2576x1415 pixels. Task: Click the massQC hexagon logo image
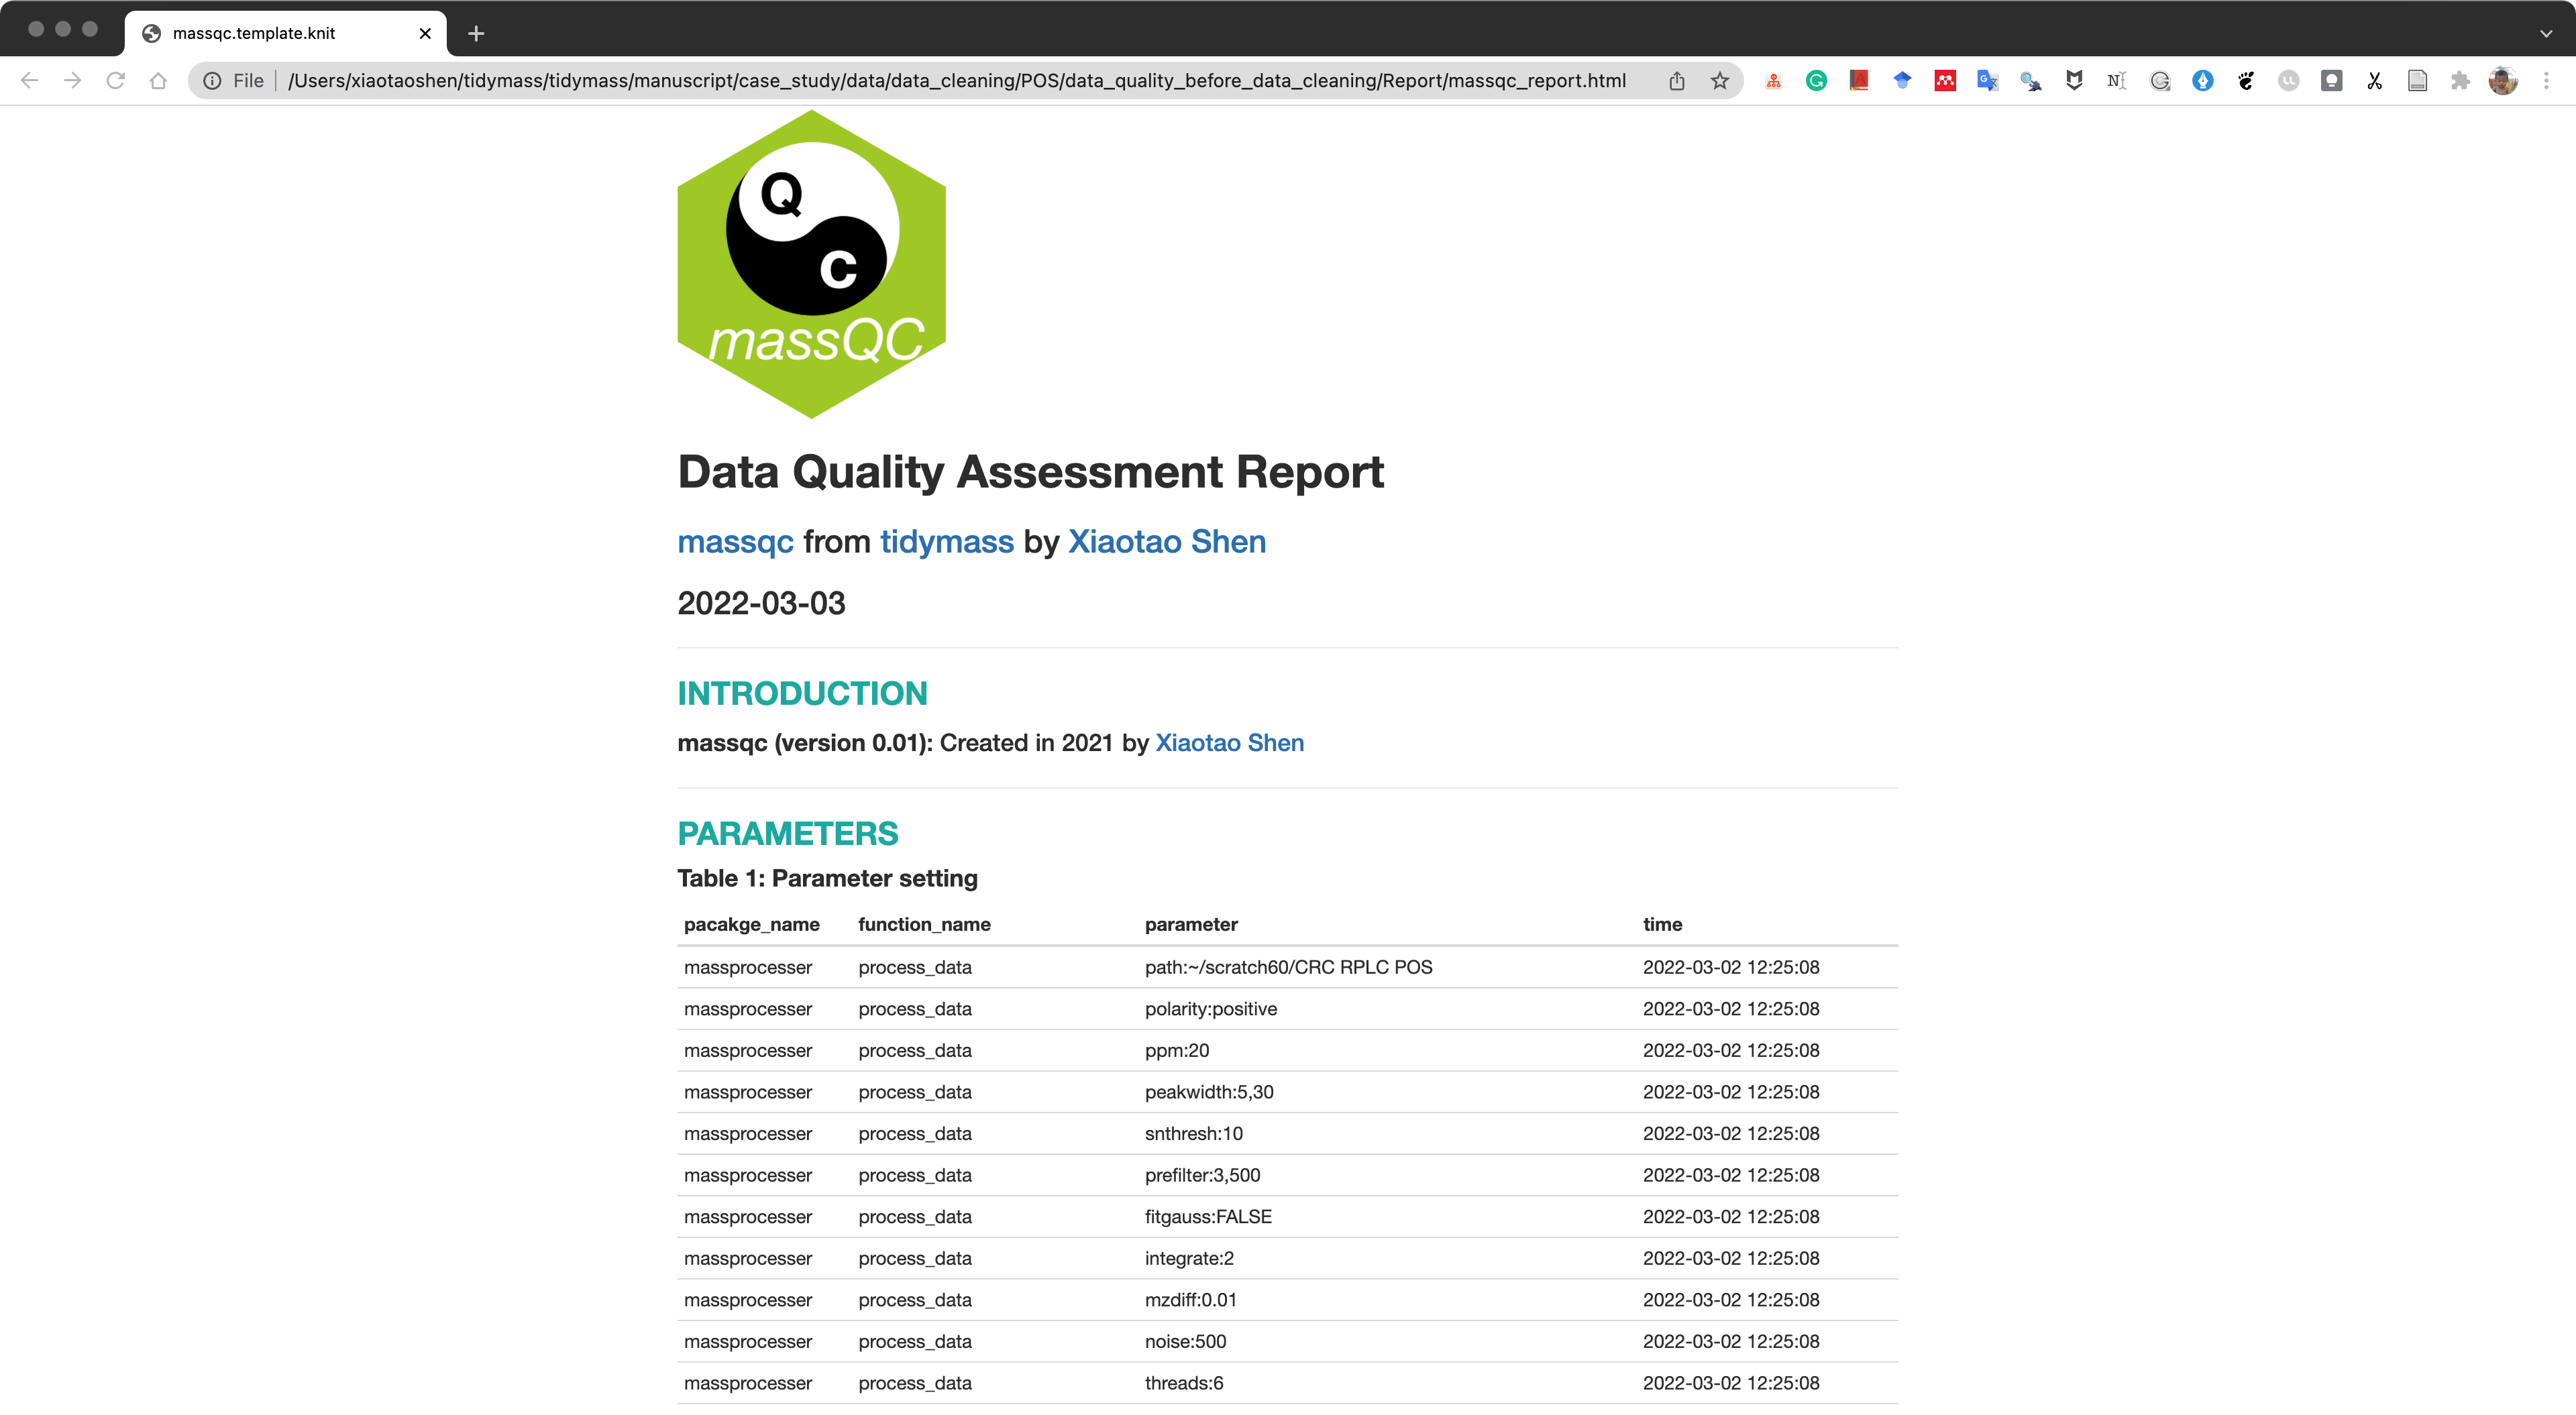[x=812, y=264]
